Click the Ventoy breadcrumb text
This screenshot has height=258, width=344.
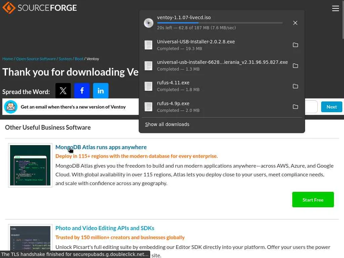coord(93,59)
